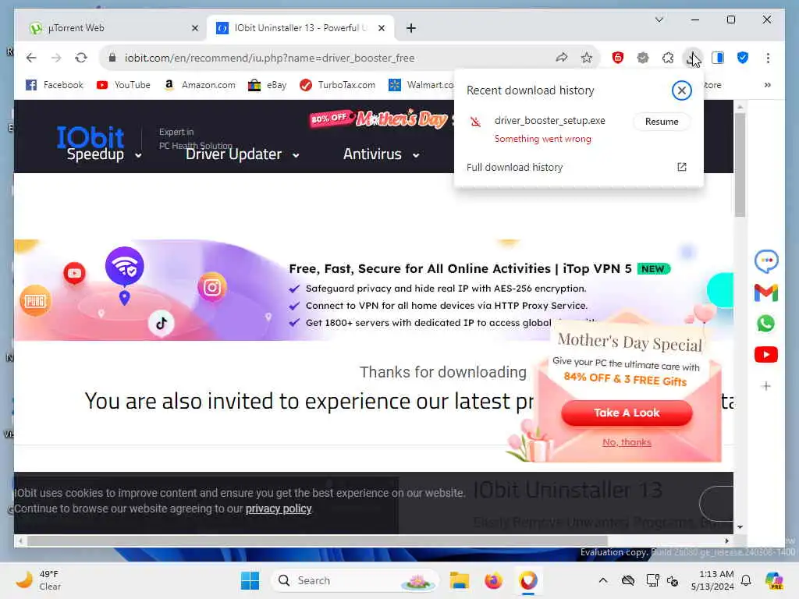Viewport: 799px width, 599px height.
Task: Expand the Speedup menu
Action: tap(104, 154)
